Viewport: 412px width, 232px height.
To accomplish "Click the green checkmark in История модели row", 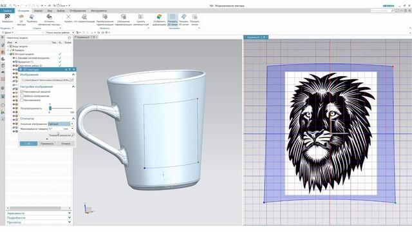I will [x=60, y=54].
